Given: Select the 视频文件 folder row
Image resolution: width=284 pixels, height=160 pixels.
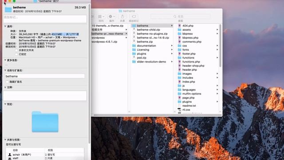Looking at the screenshot, I should (110, 30).
